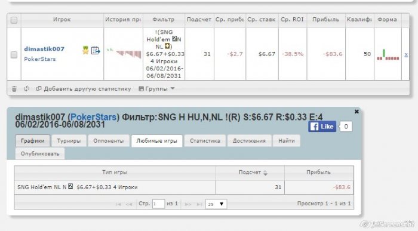Tick the select-all checkbox in the table header
The width and height of the screenshot is (418, 231).
pyautogui.click(x=14, y=20)
